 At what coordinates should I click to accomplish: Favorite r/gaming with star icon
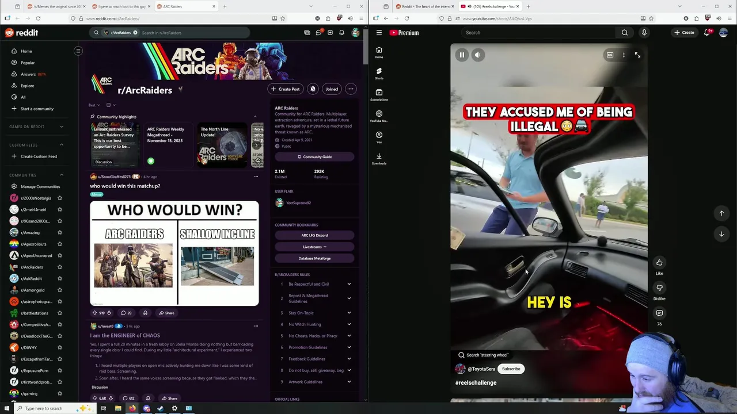(60, 393)
